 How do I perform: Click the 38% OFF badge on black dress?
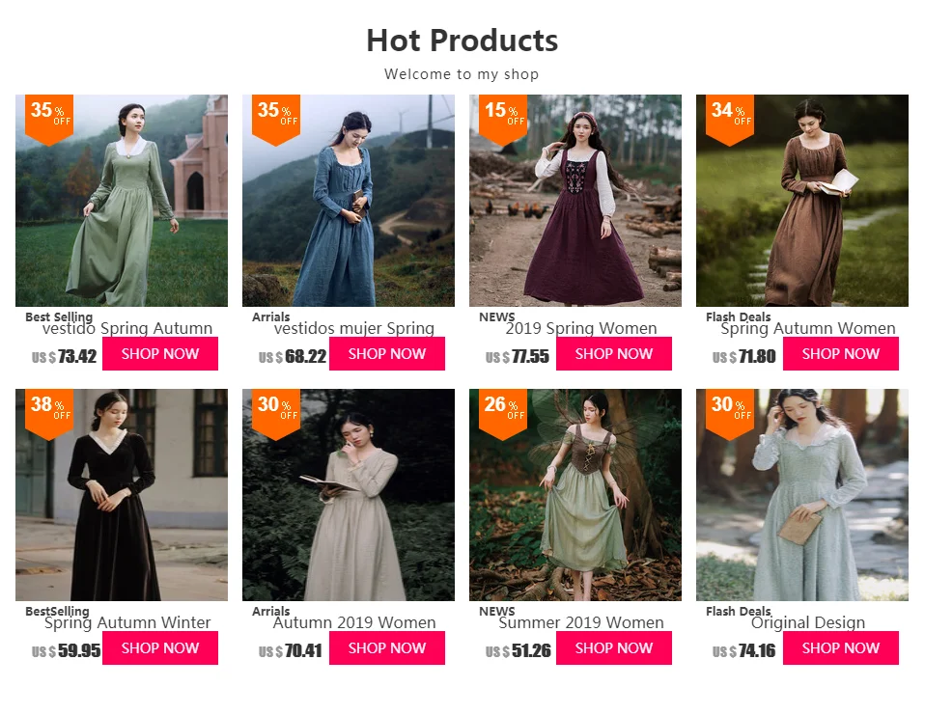click(49, 414)
